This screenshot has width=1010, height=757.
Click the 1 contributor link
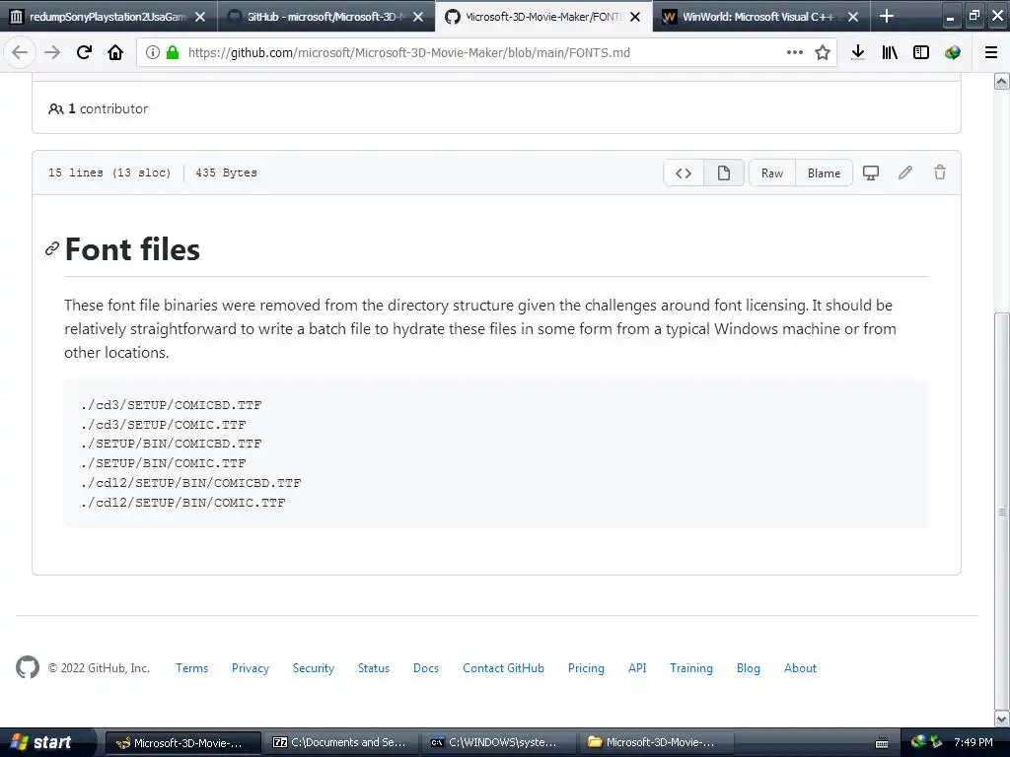[x=98, y=108]
